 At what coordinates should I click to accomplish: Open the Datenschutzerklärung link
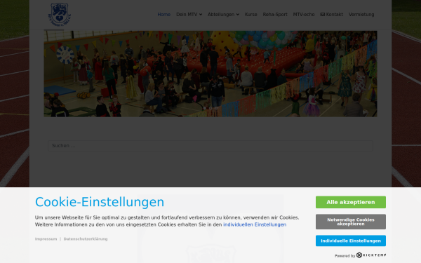tap(86, 239)
